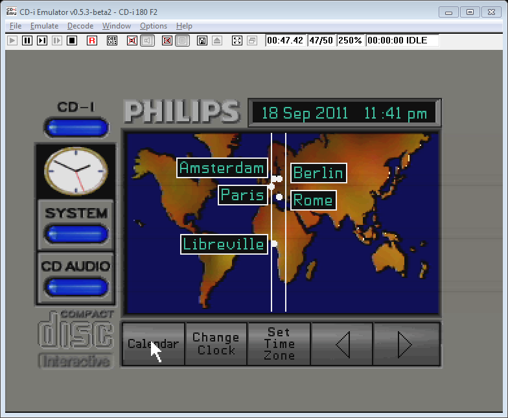This screenshot has width=508, height=418.
Task: Click the Change Clock button
Action: [216, 344]
